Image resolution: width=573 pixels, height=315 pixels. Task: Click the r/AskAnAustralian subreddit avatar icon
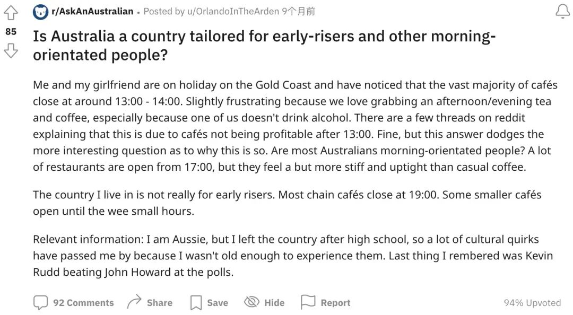pyautogui.click(x=40, y=12)
